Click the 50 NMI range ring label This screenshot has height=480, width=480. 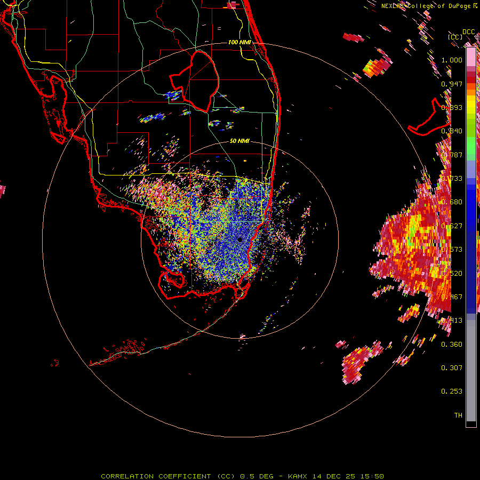[x=239, y=141]
